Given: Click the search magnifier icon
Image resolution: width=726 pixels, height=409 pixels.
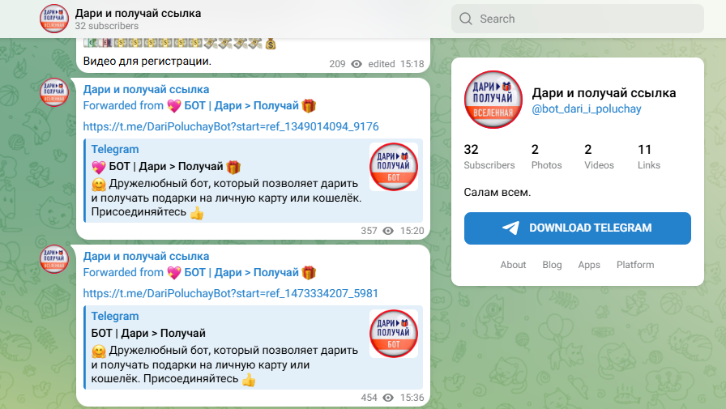Looking at the screenshot, I should pos(465,19).
